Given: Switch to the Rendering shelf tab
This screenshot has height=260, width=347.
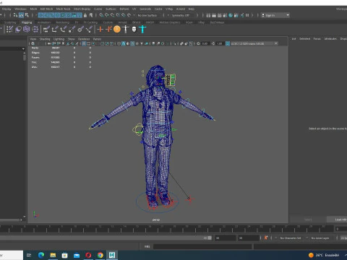Looking at the screenshot, I should pyautogui.click(x=62, y=22).
